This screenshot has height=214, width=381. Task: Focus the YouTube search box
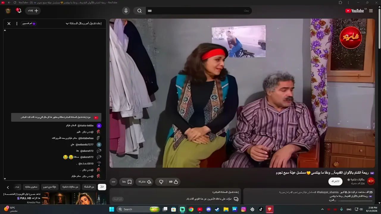pyautogui.click(x=199, y=11)
